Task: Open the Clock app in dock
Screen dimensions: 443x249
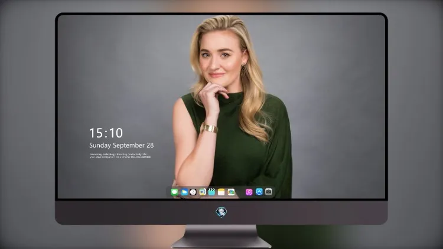Action: [193, 192]
